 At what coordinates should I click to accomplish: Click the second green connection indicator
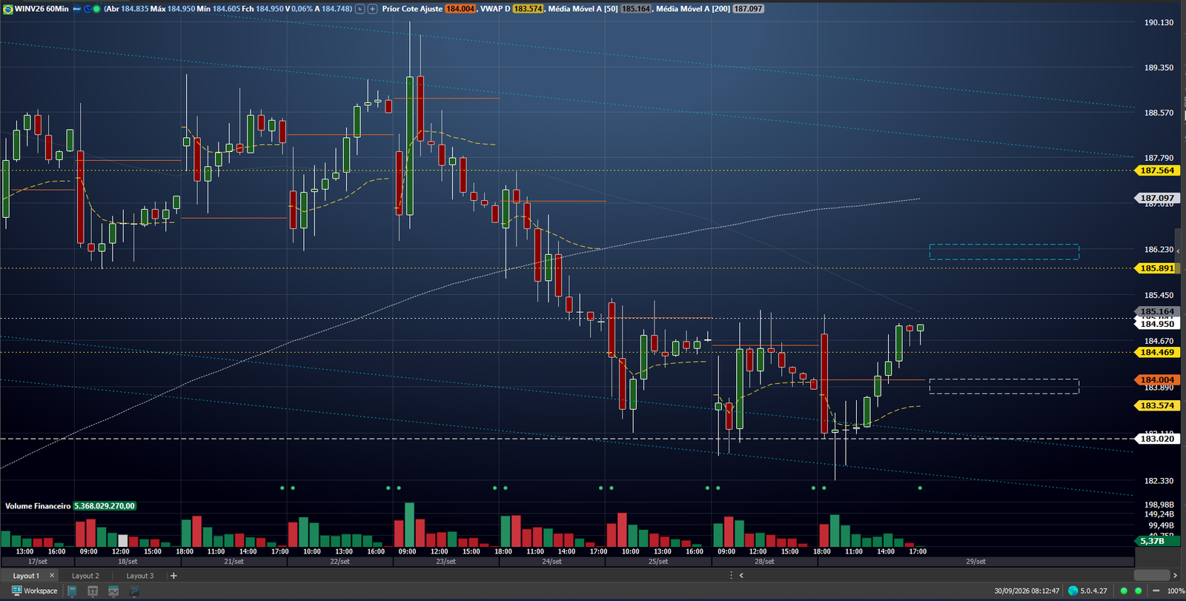pyautogui.click(x=1139, y=591)
